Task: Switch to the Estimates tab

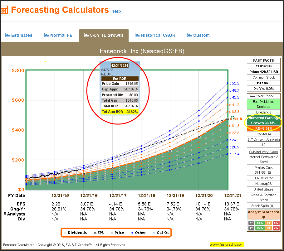Action: tap(19, 35)
